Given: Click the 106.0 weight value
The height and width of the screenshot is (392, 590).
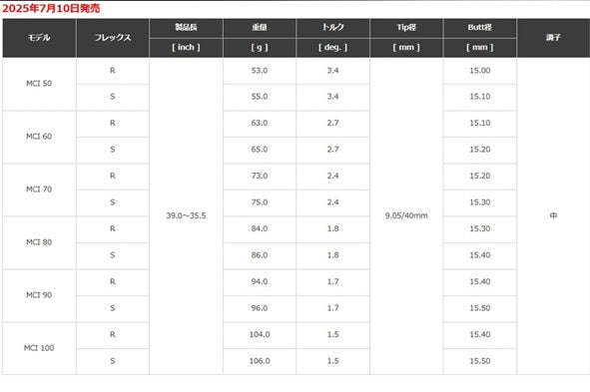Looking at the screenshot, I should coord(260,361).
